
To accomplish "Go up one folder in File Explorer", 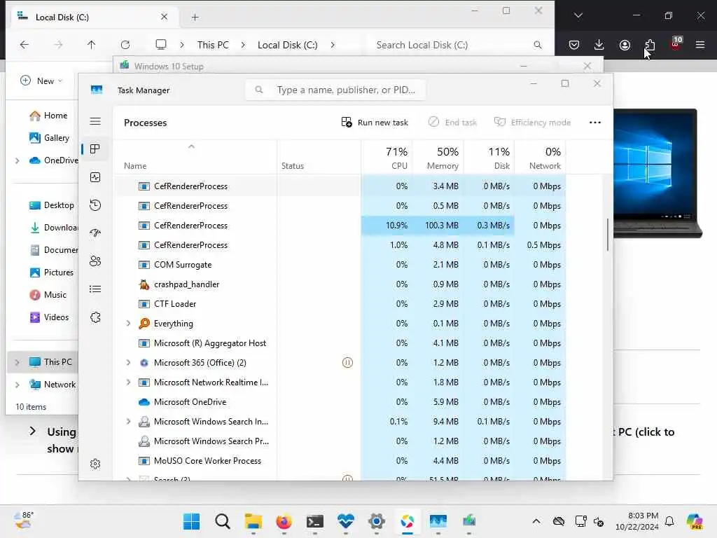I will [x=92, y=45].
